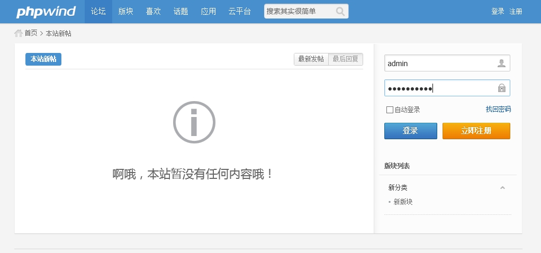This screenshot has width=541, height=253.
Task: Switch to the 最新发帖 tab
Action: (x=311, y=59)
